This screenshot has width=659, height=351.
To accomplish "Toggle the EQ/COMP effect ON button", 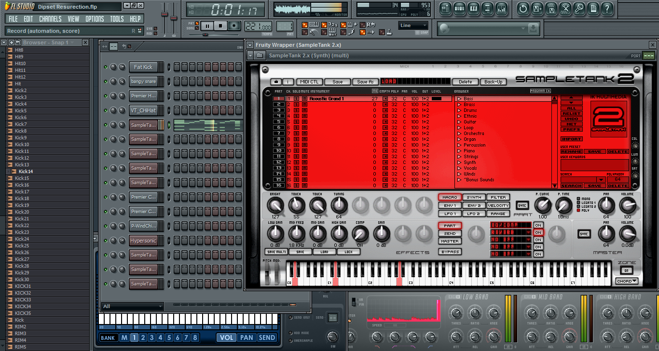I will pyautogui.click(x=538, y=225).
